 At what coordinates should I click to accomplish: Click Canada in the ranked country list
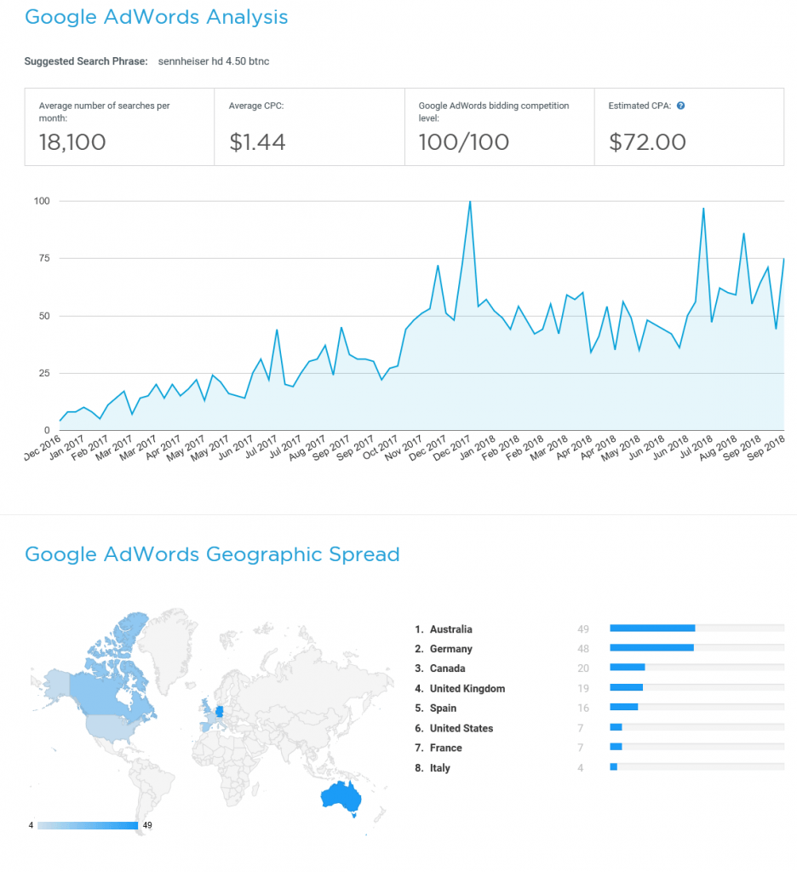tap(448, 668)
